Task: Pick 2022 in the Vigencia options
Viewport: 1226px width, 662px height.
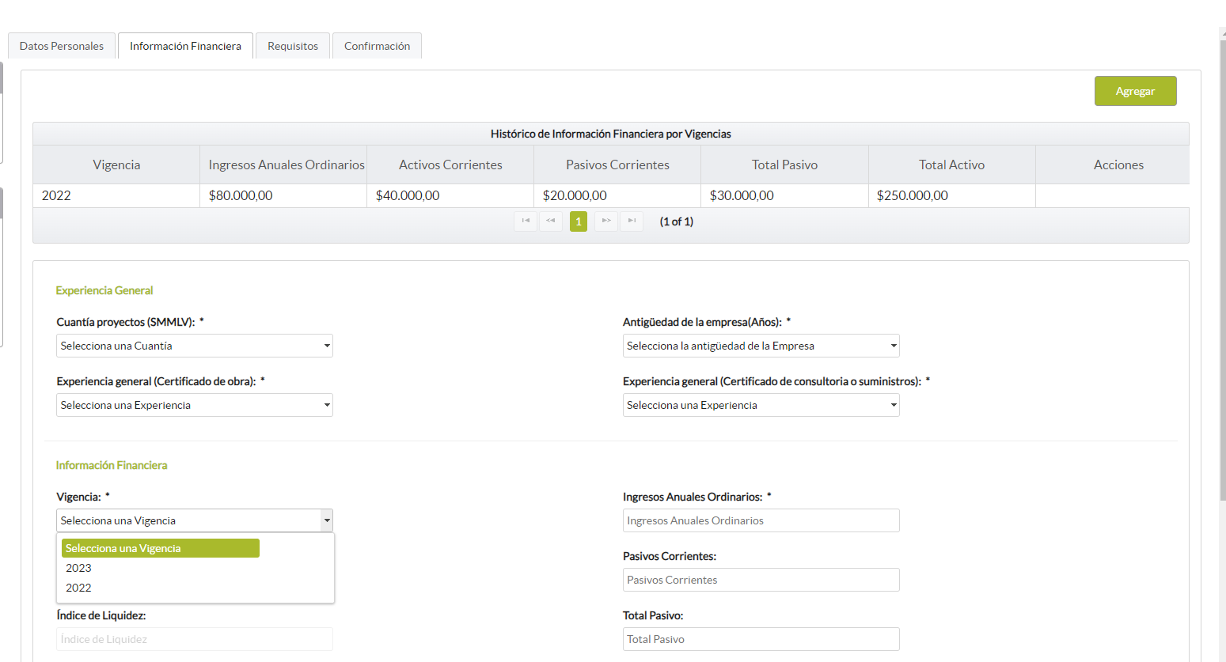Action: click(79, 588)
